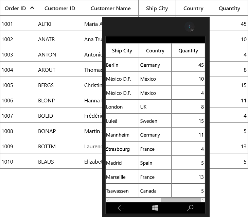Select Order ID cell 1008
Screen dimensions: 248x217
click(x=18, y=130)
